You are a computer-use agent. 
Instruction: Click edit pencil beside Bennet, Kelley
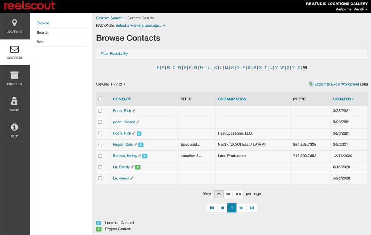click(139, 156)
